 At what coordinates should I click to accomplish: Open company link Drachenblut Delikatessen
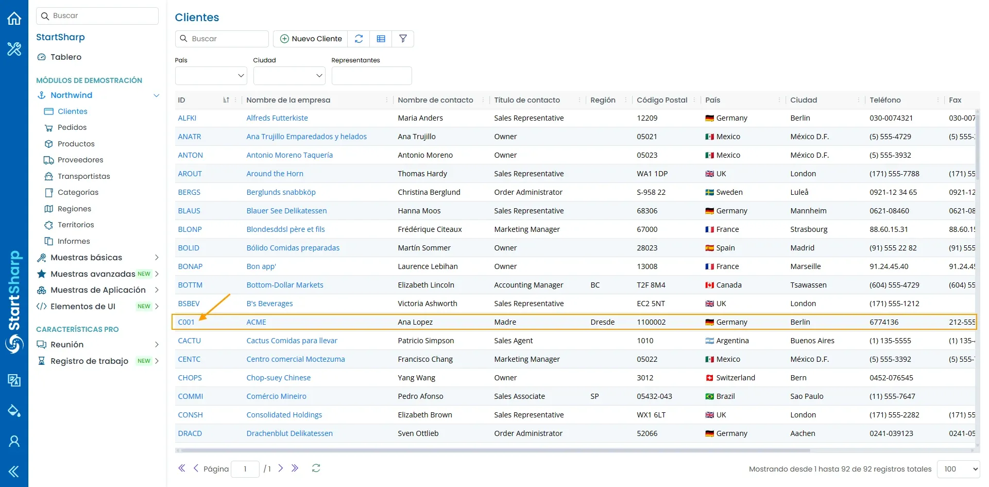pyautogui.click(x=289, y=433)
